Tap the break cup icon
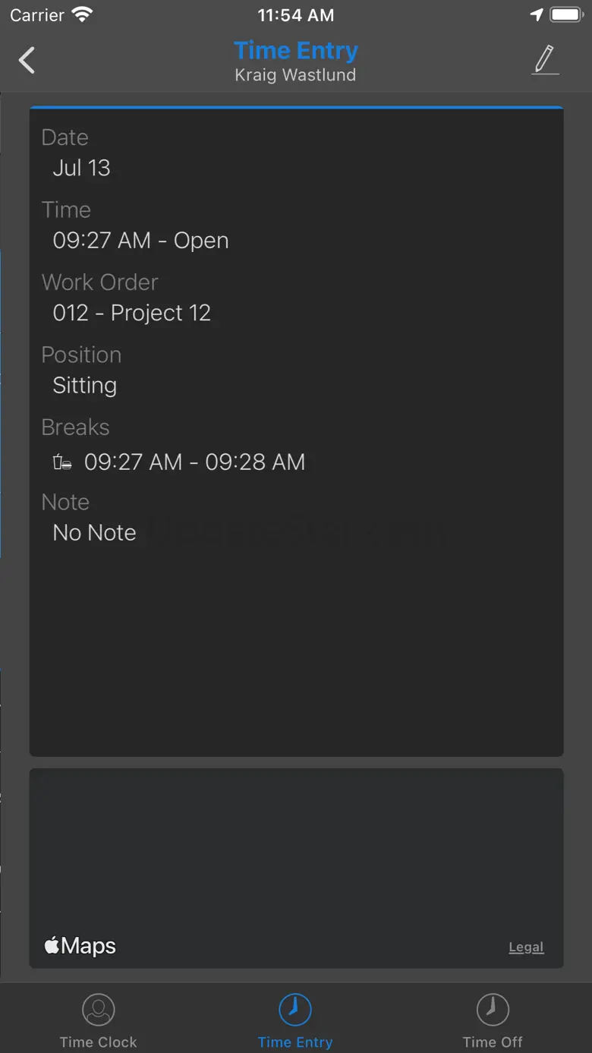The image size is (592, 1053). [62, 462]
